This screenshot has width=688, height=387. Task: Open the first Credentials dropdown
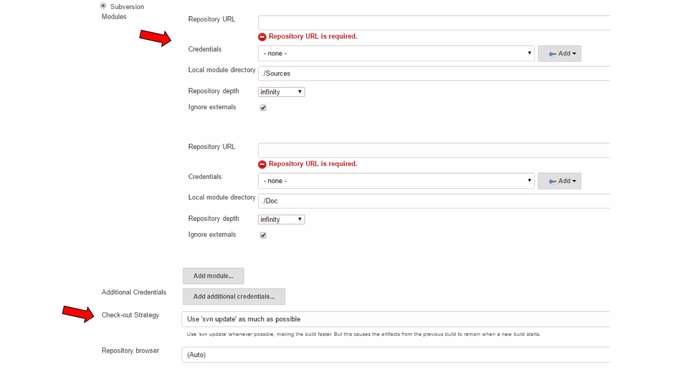coord(396,53)
